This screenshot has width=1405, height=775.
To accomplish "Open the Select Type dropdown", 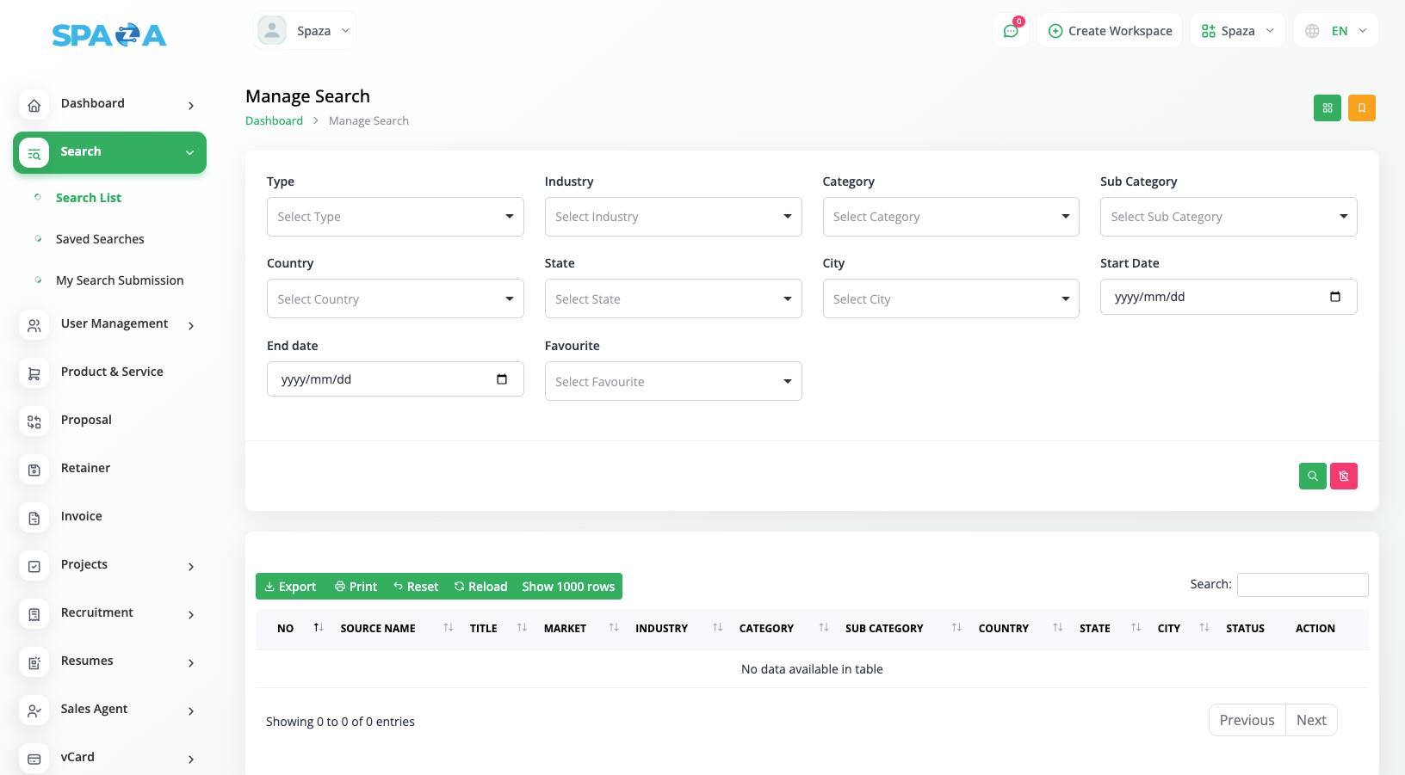I will coord(395,217).
